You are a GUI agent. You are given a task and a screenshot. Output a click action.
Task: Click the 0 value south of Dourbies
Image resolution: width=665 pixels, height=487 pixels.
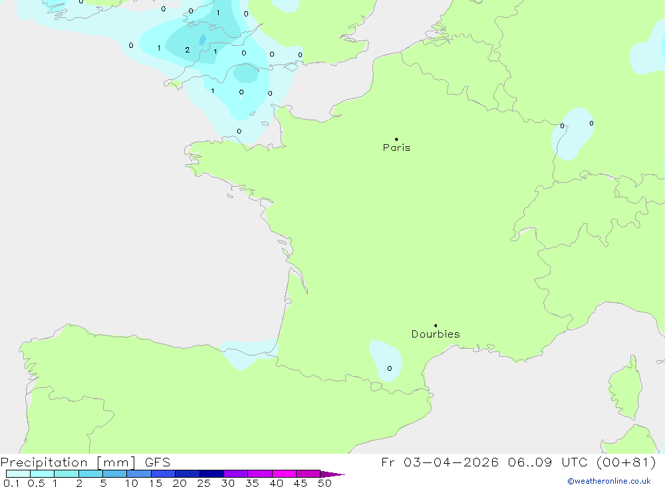point(389,368)
